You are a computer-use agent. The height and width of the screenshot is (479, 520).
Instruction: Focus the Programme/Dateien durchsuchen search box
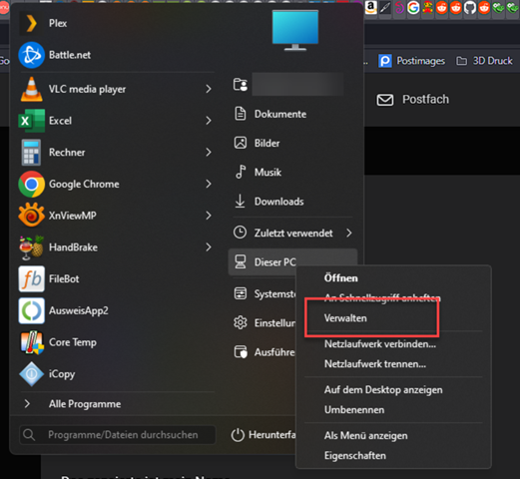tap(118, 435)
